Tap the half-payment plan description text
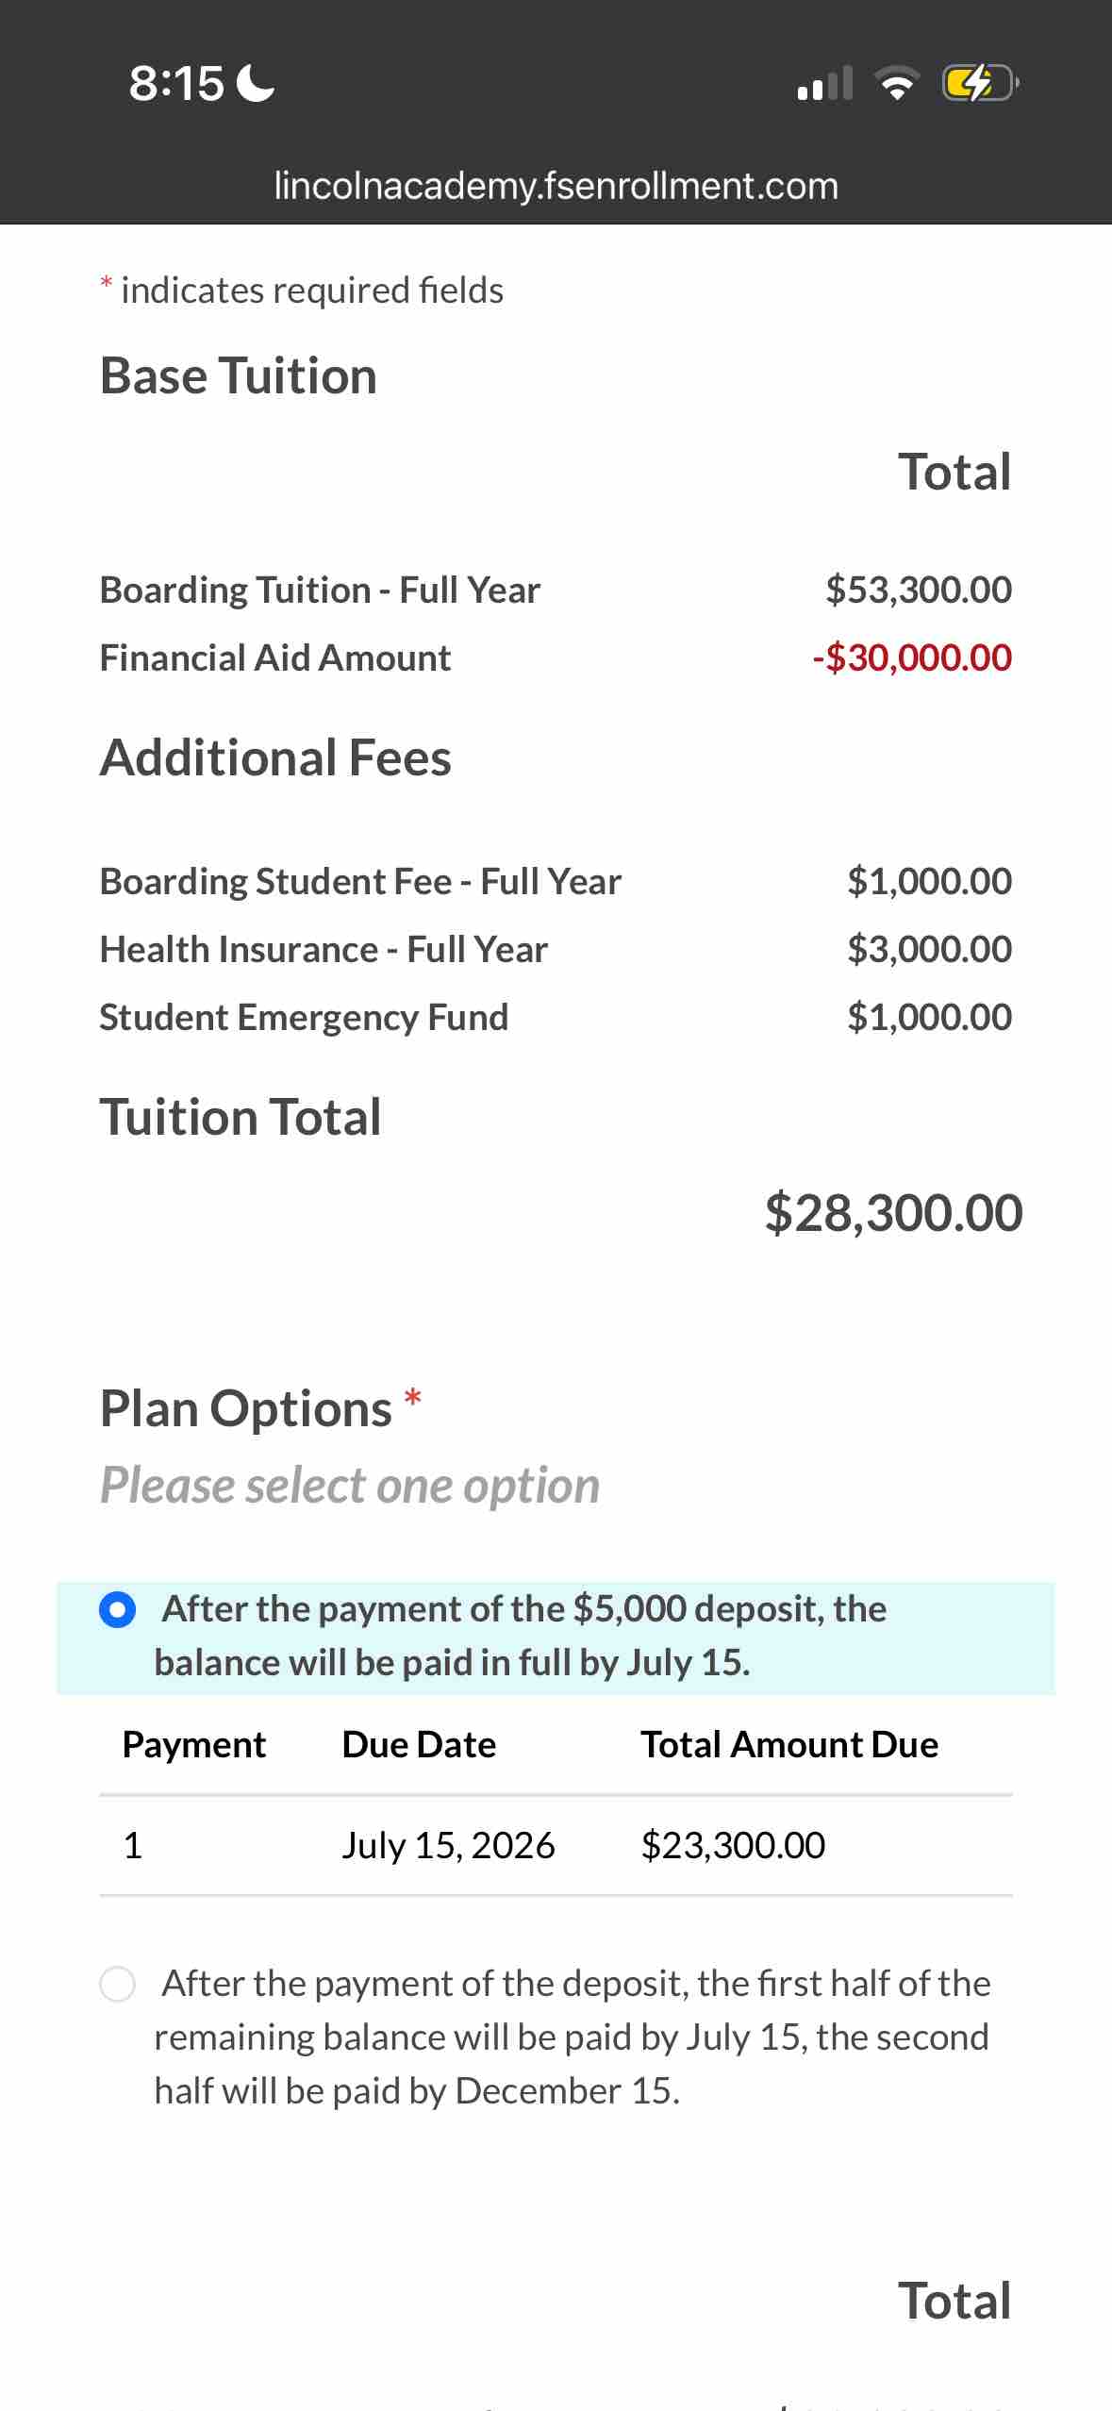The height and width of the screenshot is (2411, 1112). tap(573, 2037)
